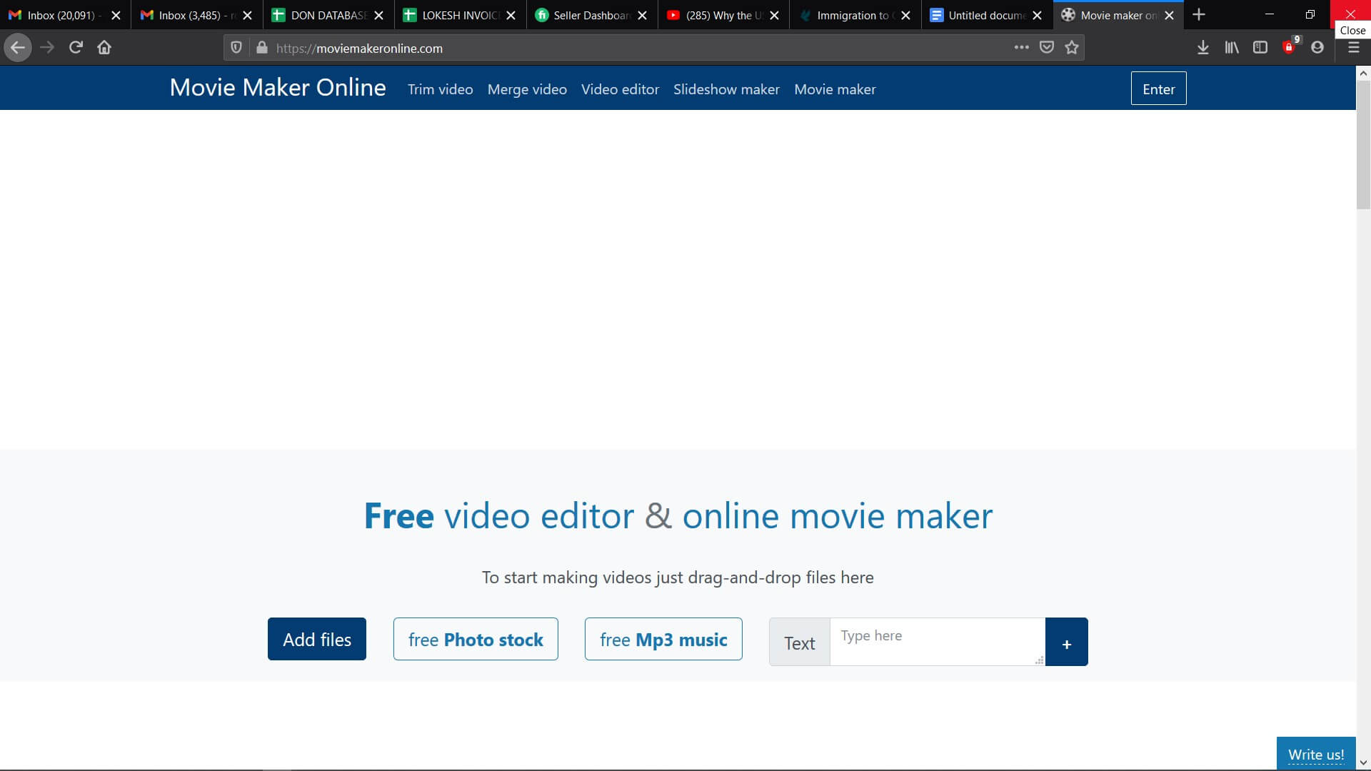The width and height of the screenshot is (1371, 771).
Task: Open the Trim video menu link
Action: (440, 89)
